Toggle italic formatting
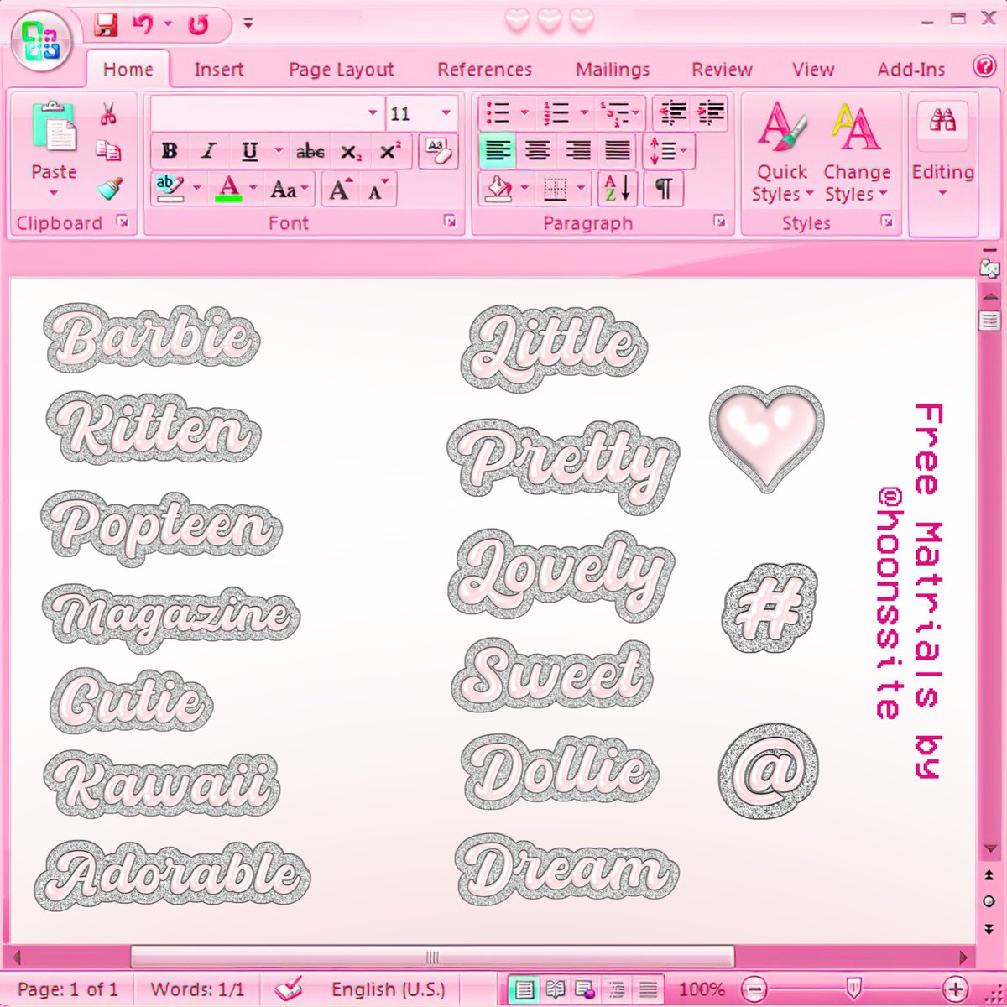Viewport: 1007px width, 1007px height. coord(208,152)
